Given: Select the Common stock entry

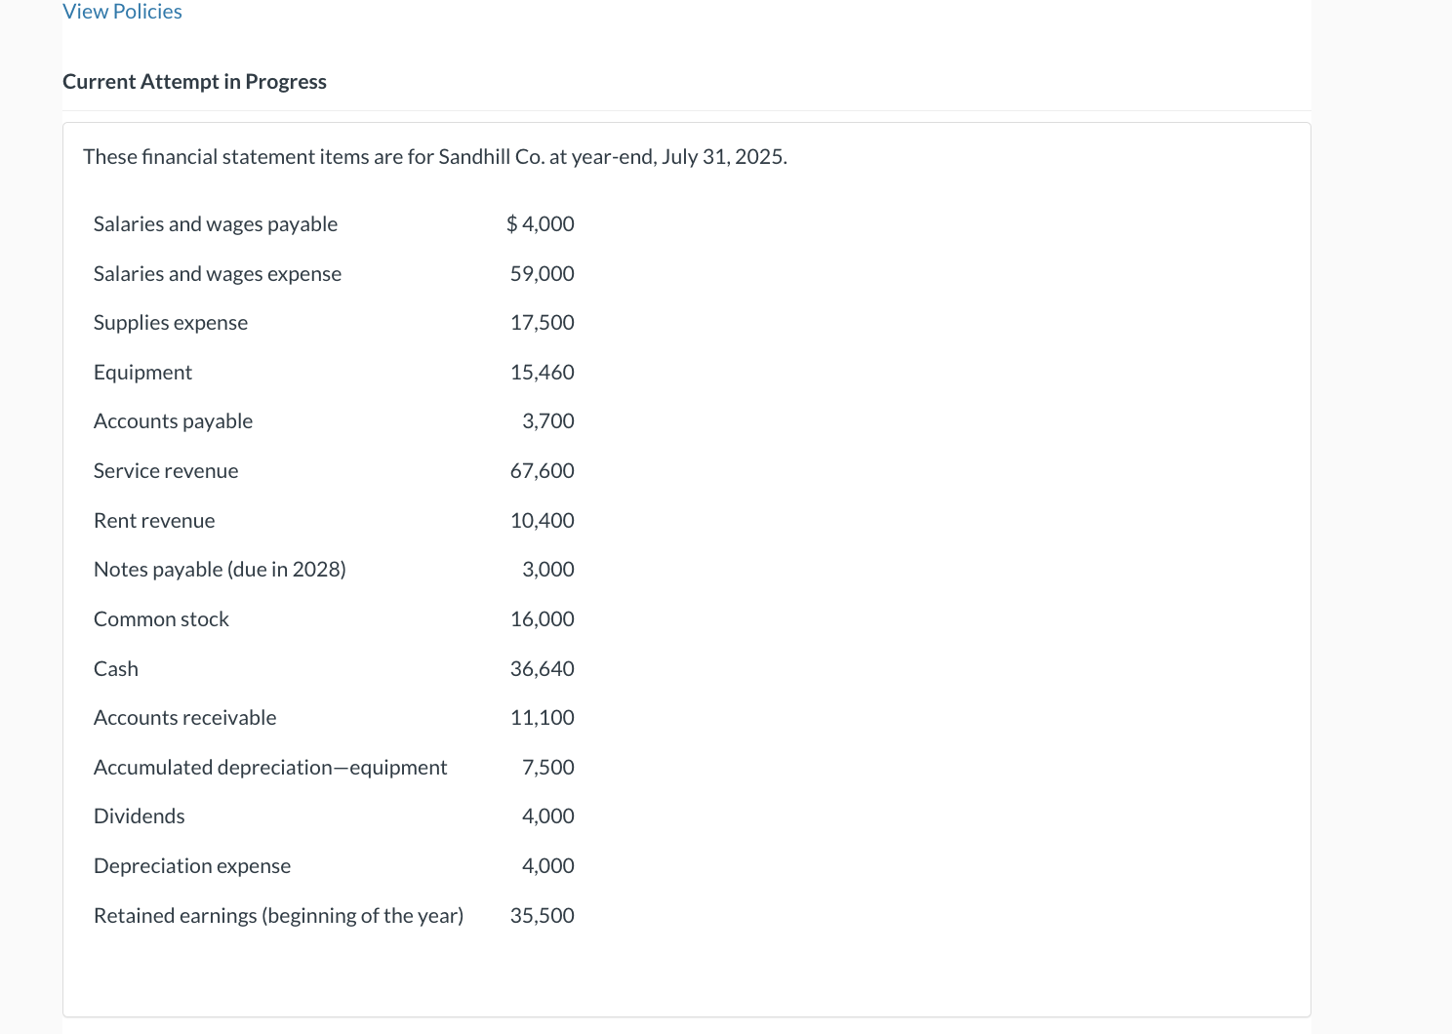Looking at the screenshot, I should click(161, 618).
